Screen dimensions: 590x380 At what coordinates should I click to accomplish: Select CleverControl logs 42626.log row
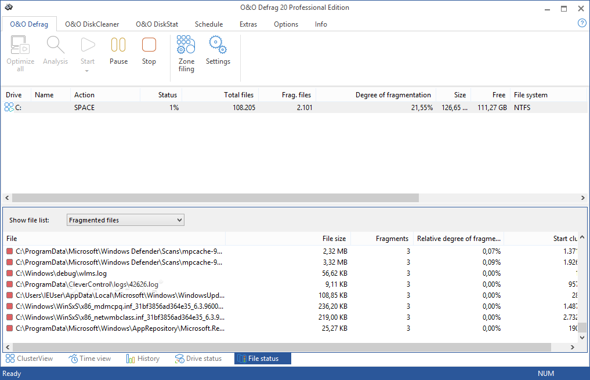coord(87,284)
